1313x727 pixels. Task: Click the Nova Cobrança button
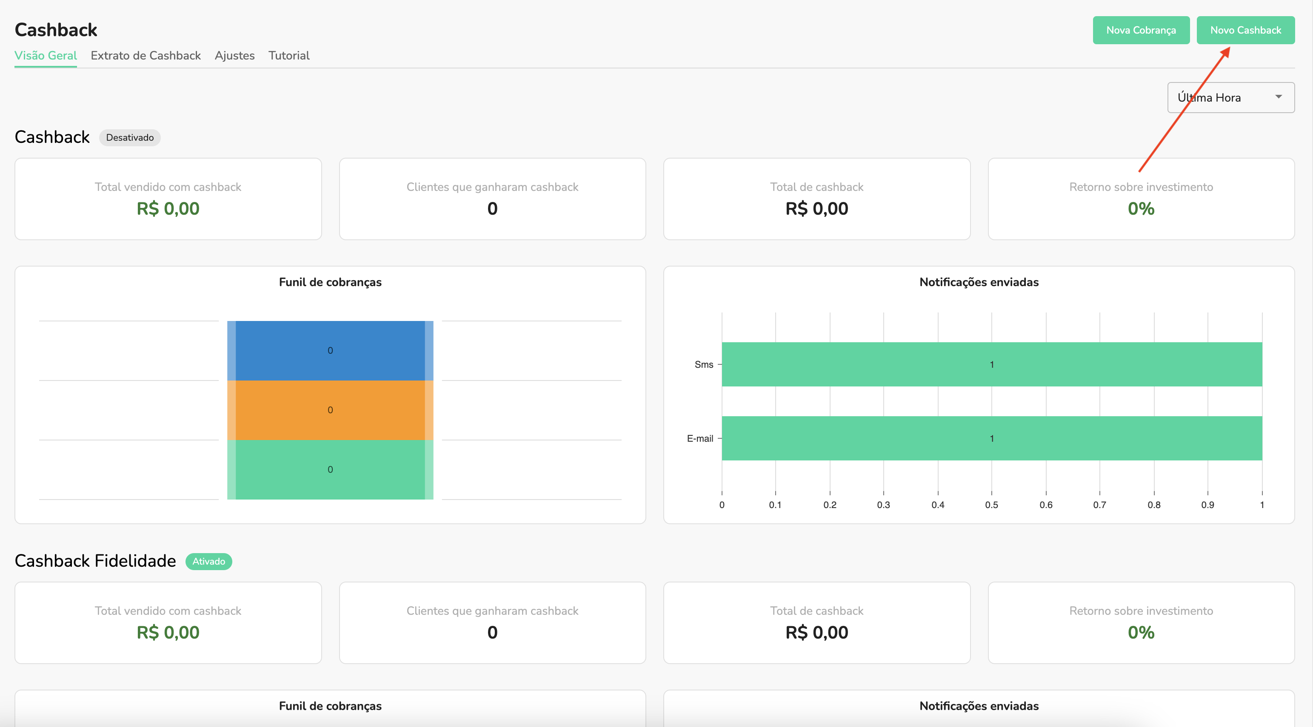(x=1141, y=30)
